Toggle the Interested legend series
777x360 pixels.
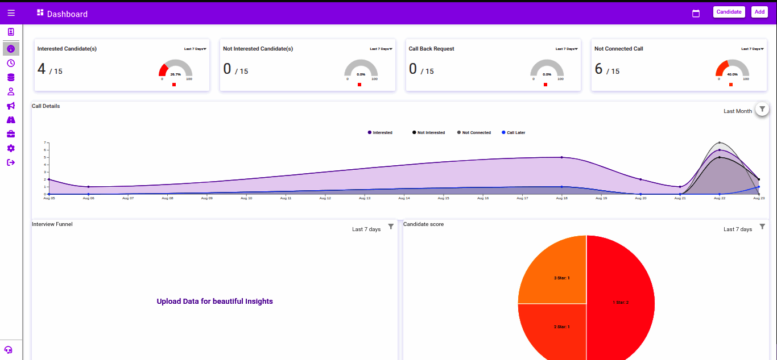coord(380,132)
